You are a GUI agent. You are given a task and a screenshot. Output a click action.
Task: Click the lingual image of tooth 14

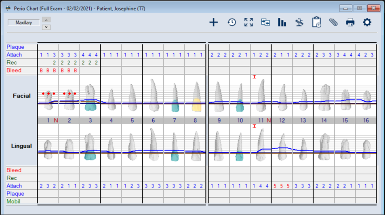pos(324,145)
